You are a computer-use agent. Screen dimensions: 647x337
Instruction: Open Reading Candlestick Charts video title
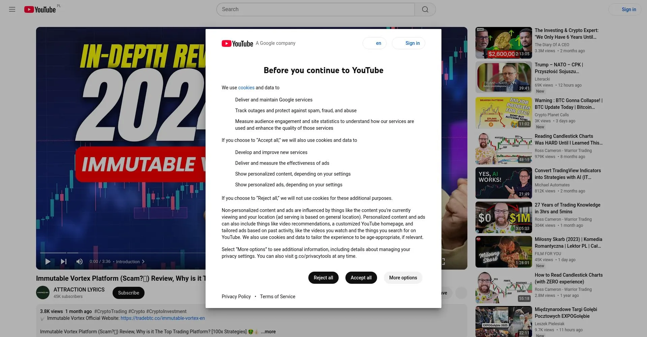[x=568, y=140]
